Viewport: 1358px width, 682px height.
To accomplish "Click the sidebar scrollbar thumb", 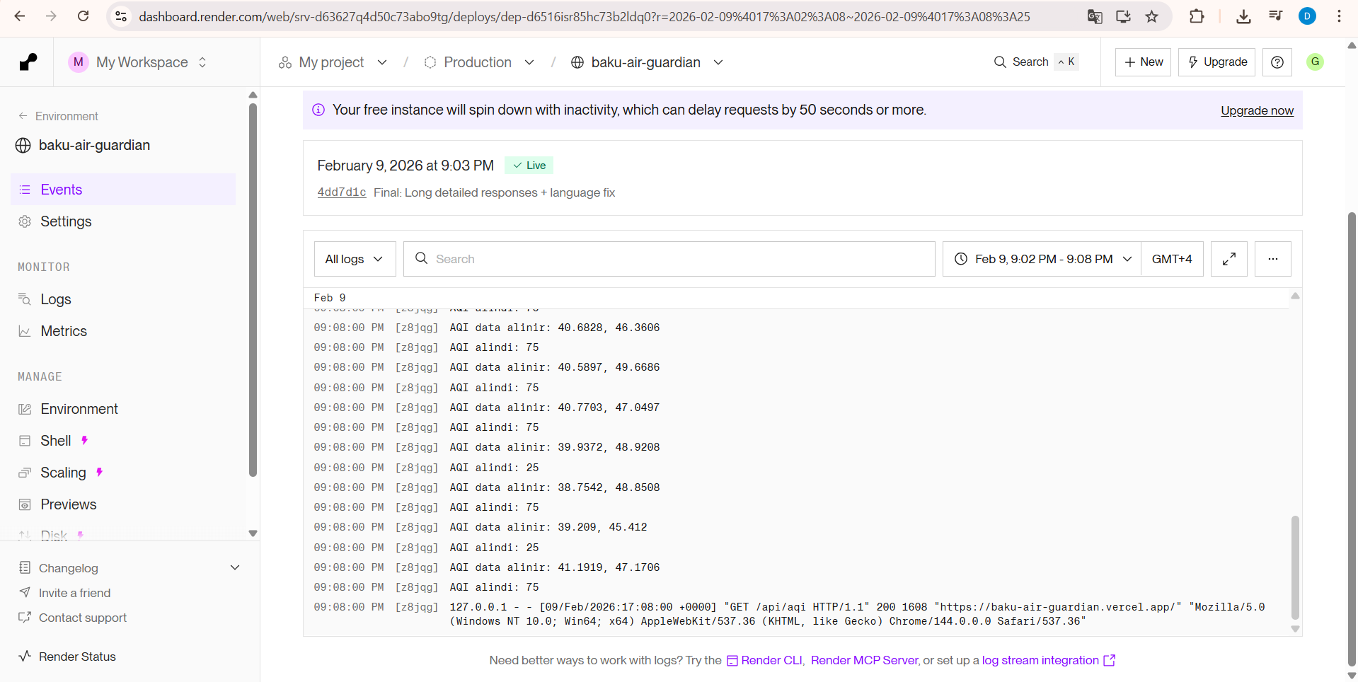I will (x=253, y=290).
